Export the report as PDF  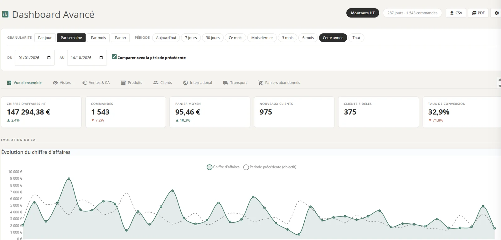[478, 13]
